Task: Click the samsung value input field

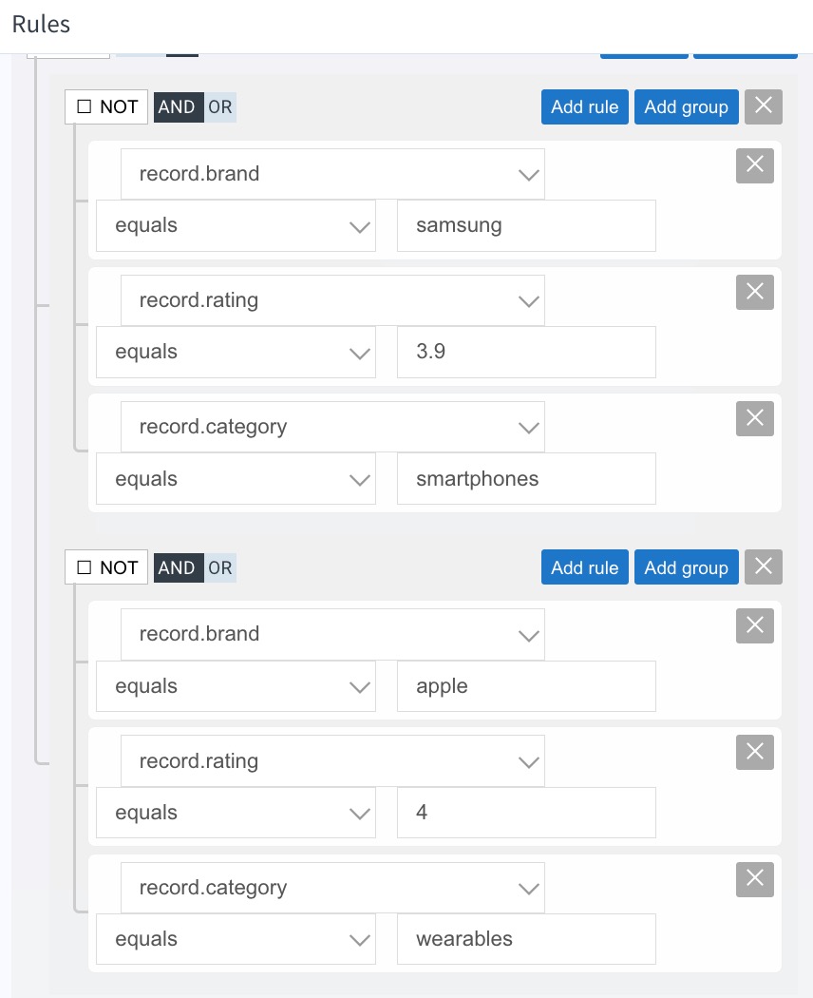Action: (x=526, y=225)
